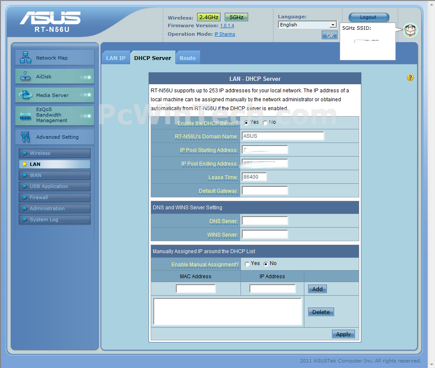Focus the manual IP Address input field

[x=273, y=289]
